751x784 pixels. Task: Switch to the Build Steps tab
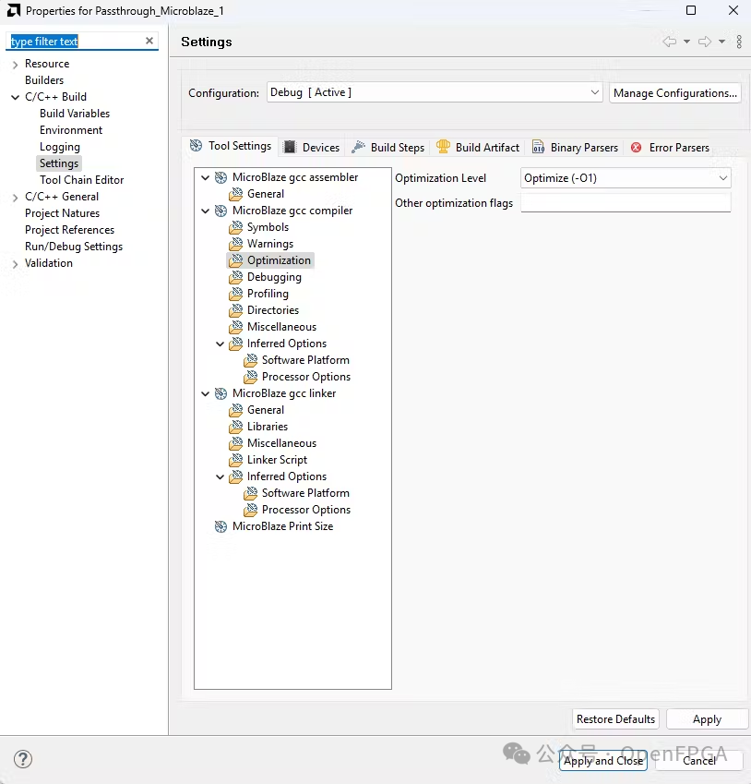[x=388, y=147]
